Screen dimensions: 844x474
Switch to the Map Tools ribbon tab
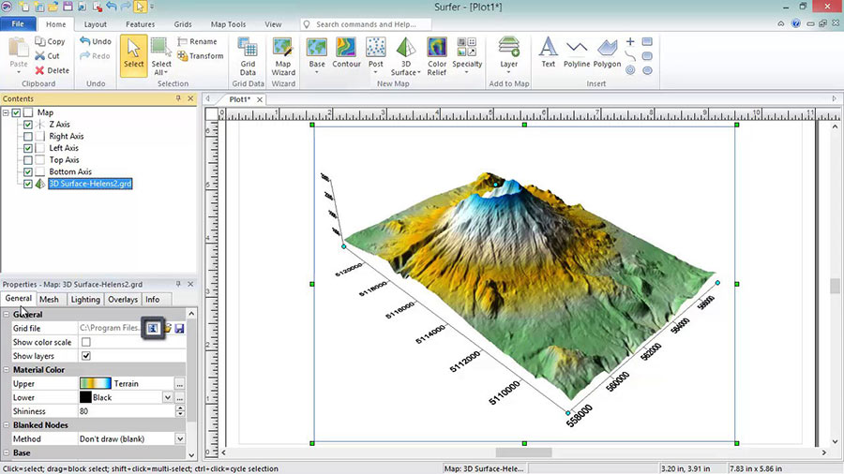228,24
